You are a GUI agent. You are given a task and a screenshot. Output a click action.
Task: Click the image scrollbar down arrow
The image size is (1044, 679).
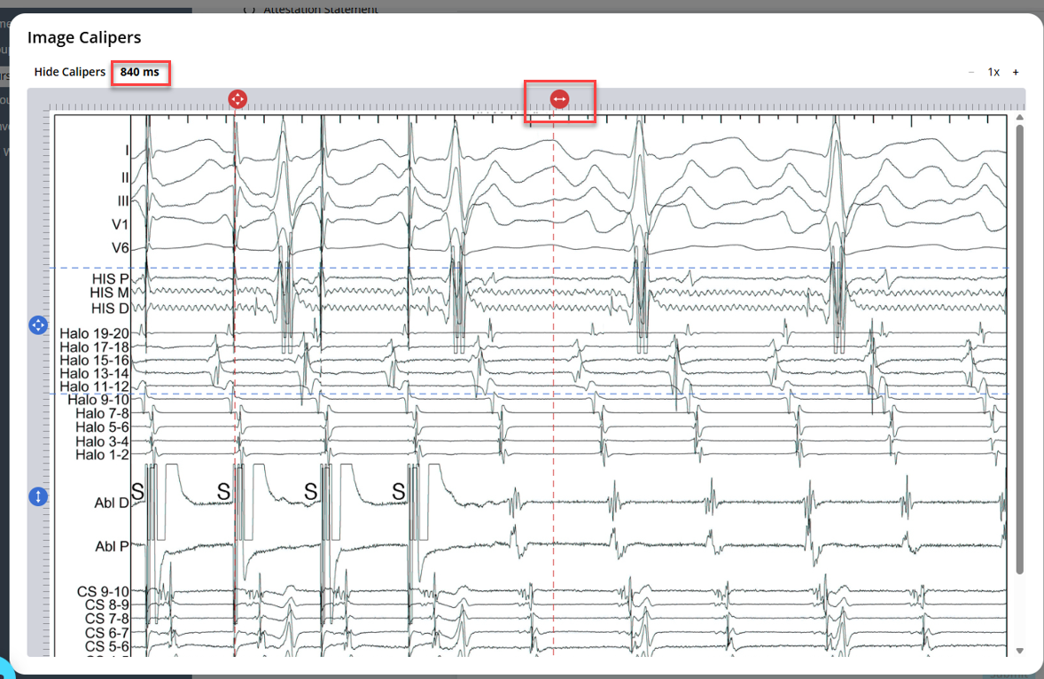point(1019,651)
